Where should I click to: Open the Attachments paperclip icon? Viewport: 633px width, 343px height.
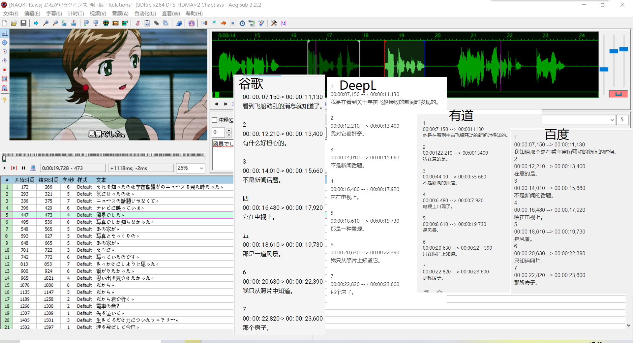[x=157, y=23]
